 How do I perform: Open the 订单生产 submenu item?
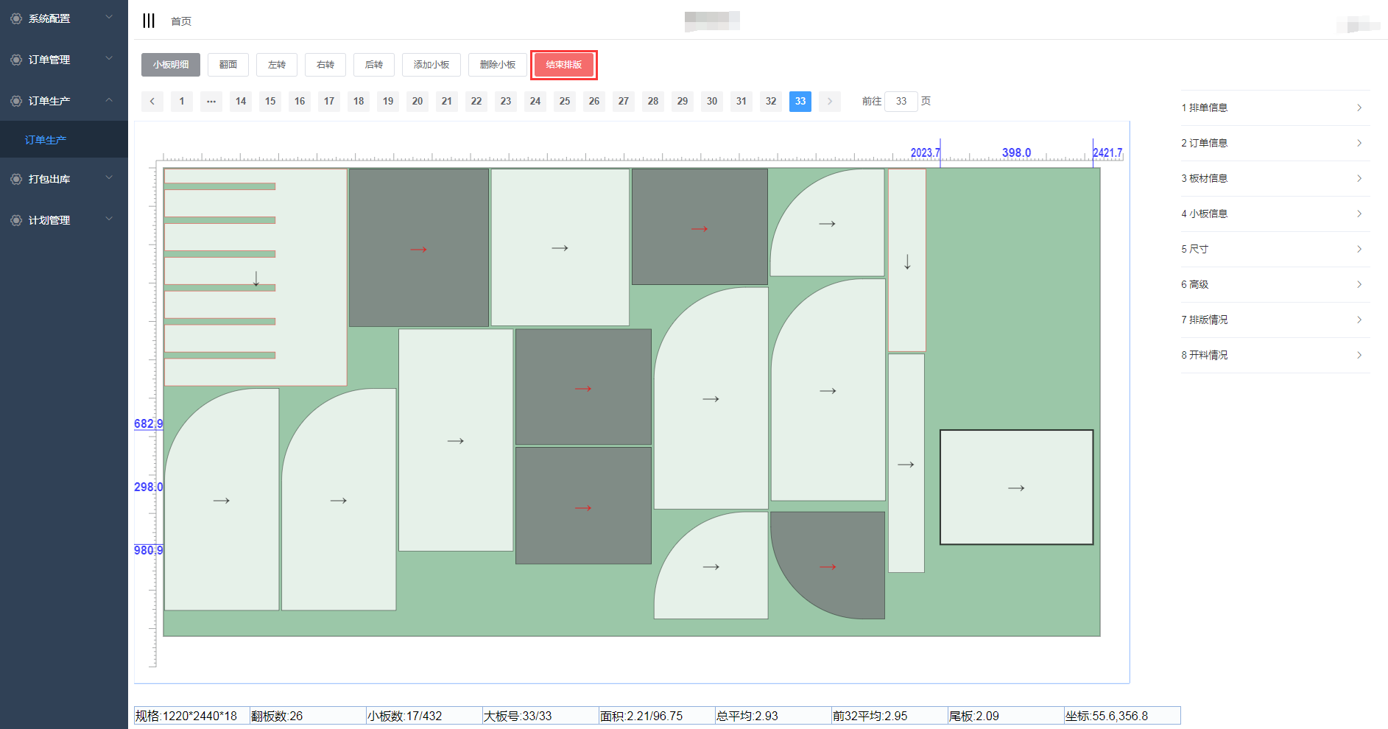pos(46,140)
